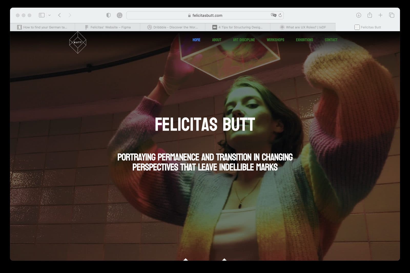Click the FELICITAS BUTT heading text
410x273 pixels.
(x=205, y=124)
